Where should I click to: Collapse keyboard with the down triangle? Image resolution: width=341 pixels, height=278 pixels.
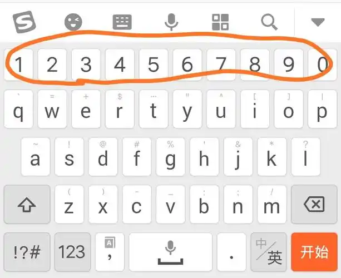click(318, 22)
